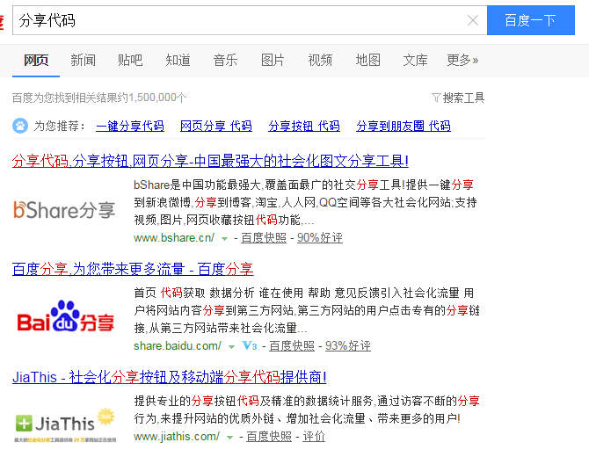Image resolution: width=589 pixels, height=464 pixels.
Task: Click the V3 verification badge icon
Action: tap(249, 346)
